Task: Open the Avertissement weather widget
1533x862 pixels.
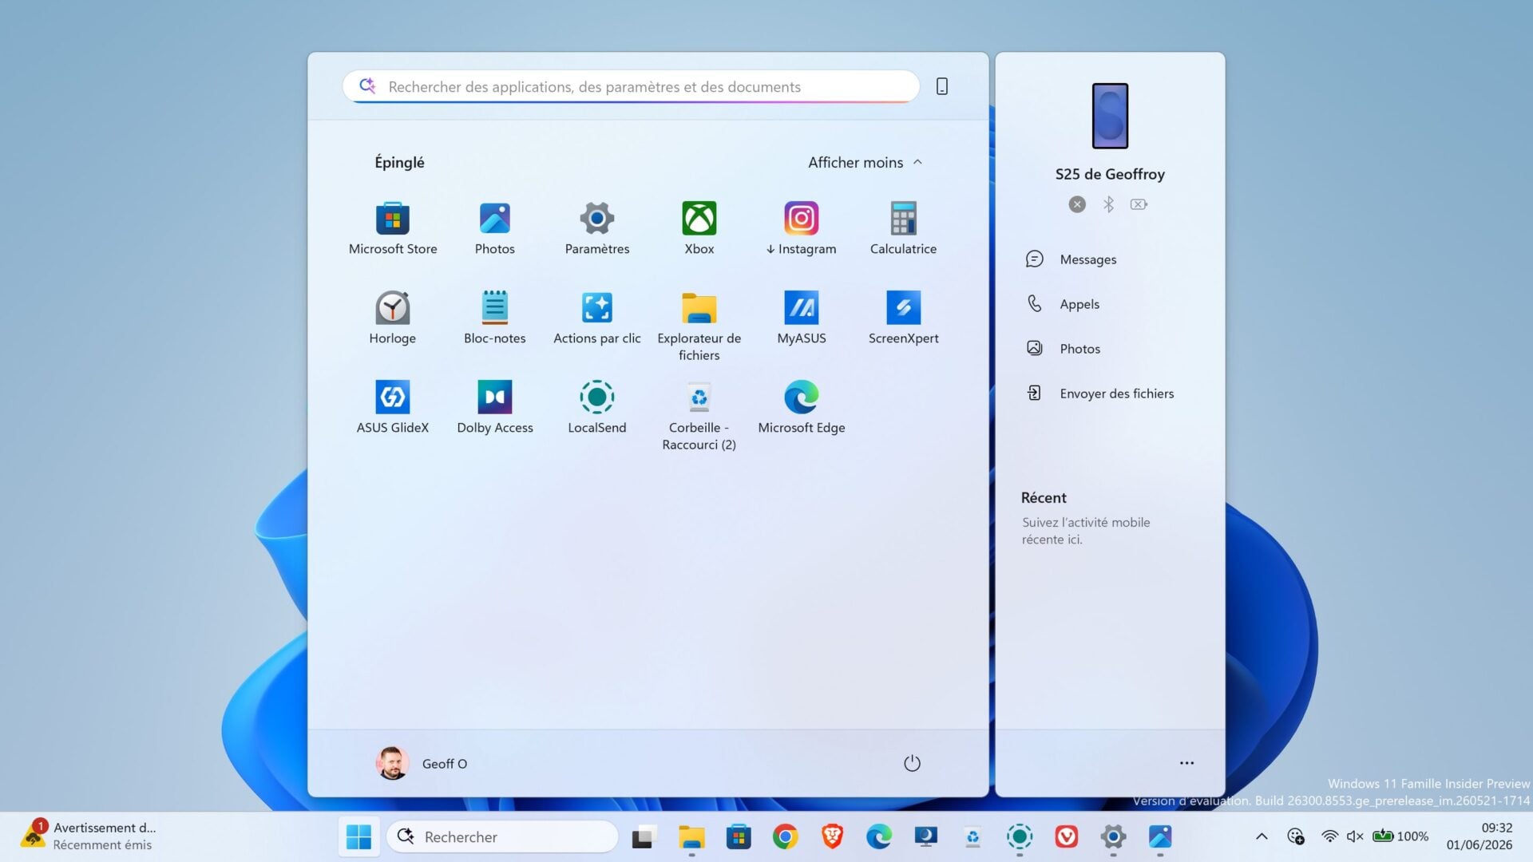Action: pyautogui.click(x=89, y=836)
